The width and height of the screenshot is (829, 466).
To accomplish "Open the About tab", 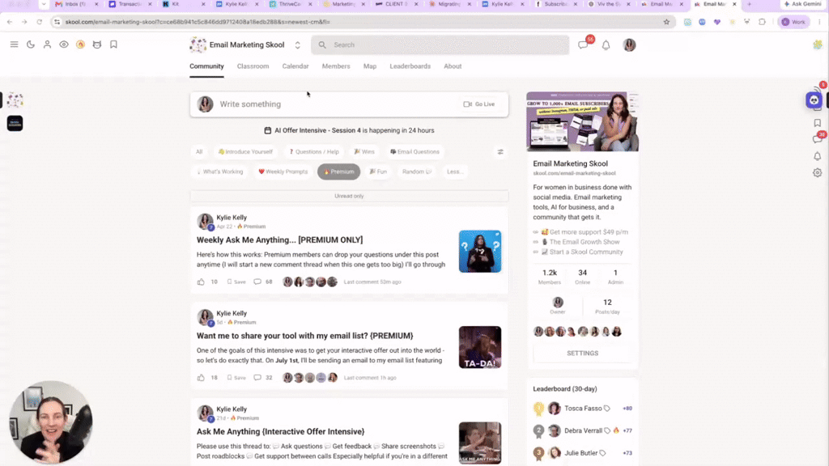I will [453, 66].
